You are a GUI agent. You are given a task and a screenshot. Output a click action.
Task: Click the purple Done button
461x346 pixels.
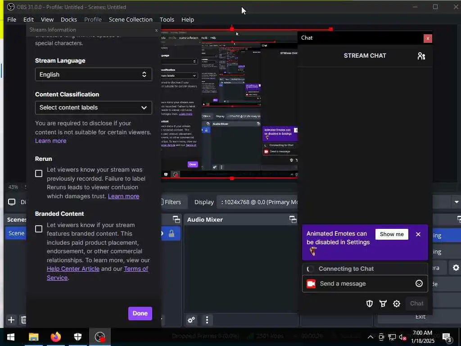[x=140, y=314]
